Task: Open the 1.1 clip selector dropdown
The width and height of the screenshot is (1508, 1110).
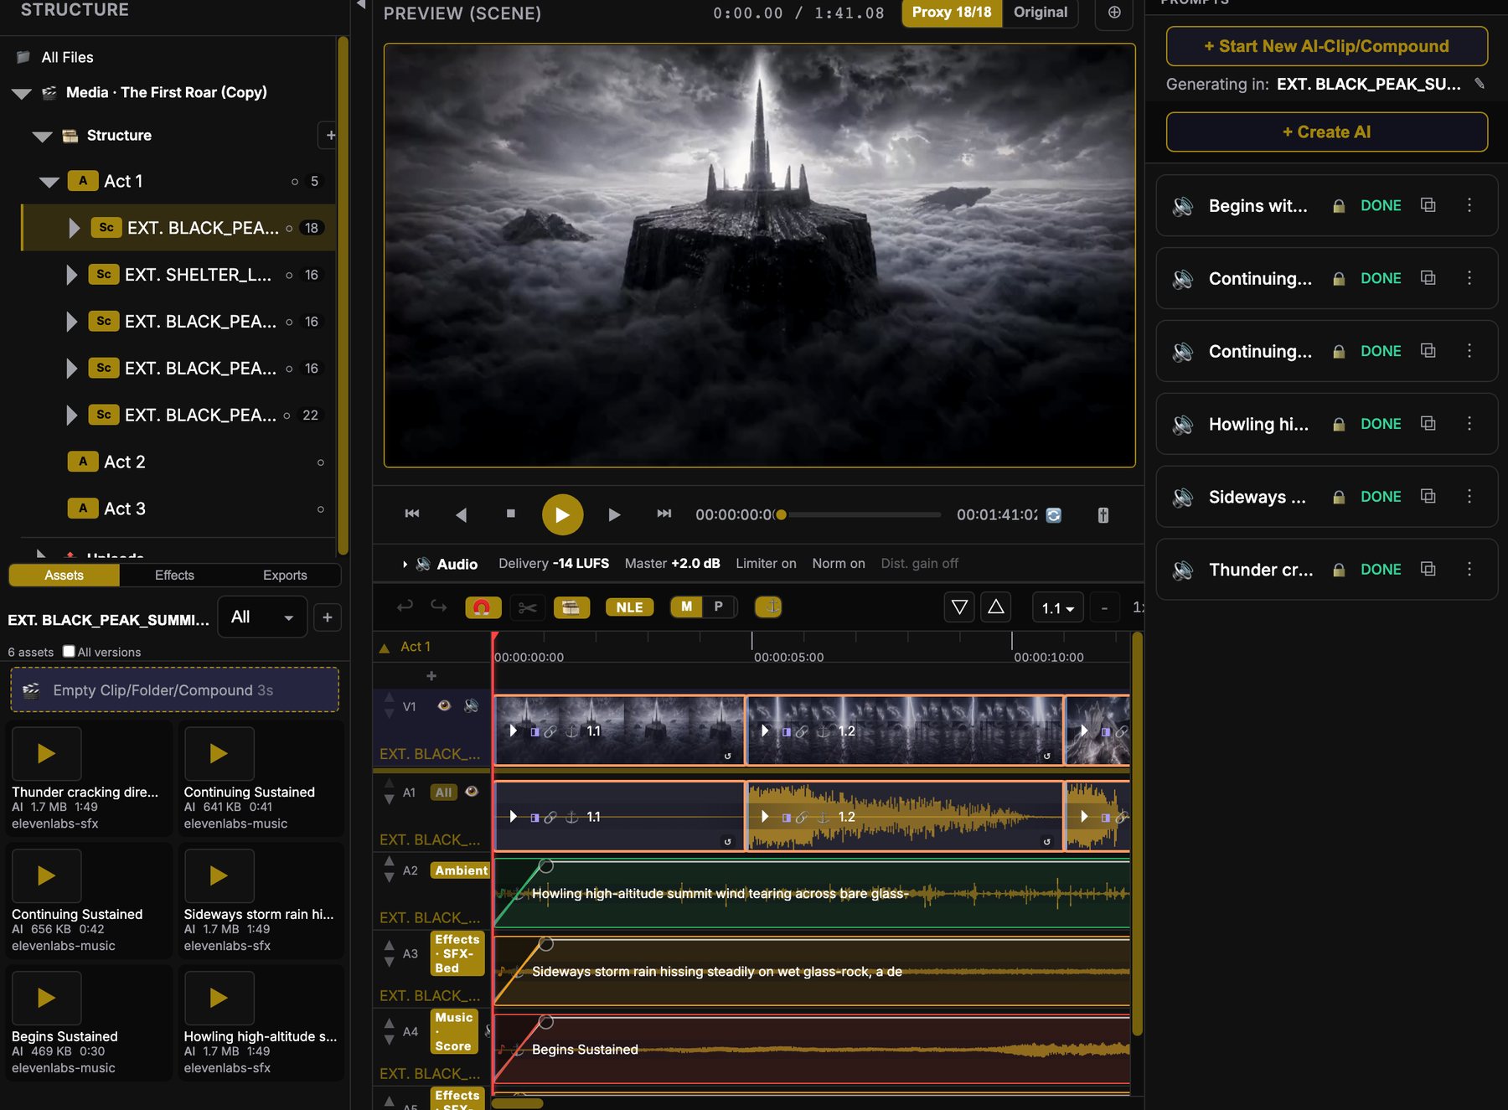Action: pos(1058,608)
